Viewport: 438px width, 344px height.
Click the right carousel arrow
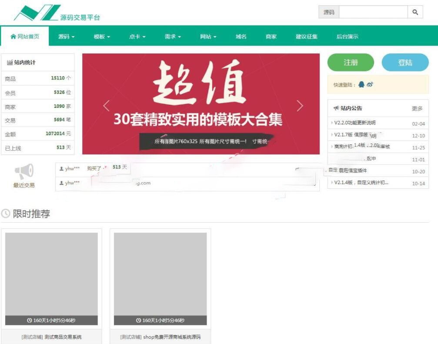coord(301,106)
